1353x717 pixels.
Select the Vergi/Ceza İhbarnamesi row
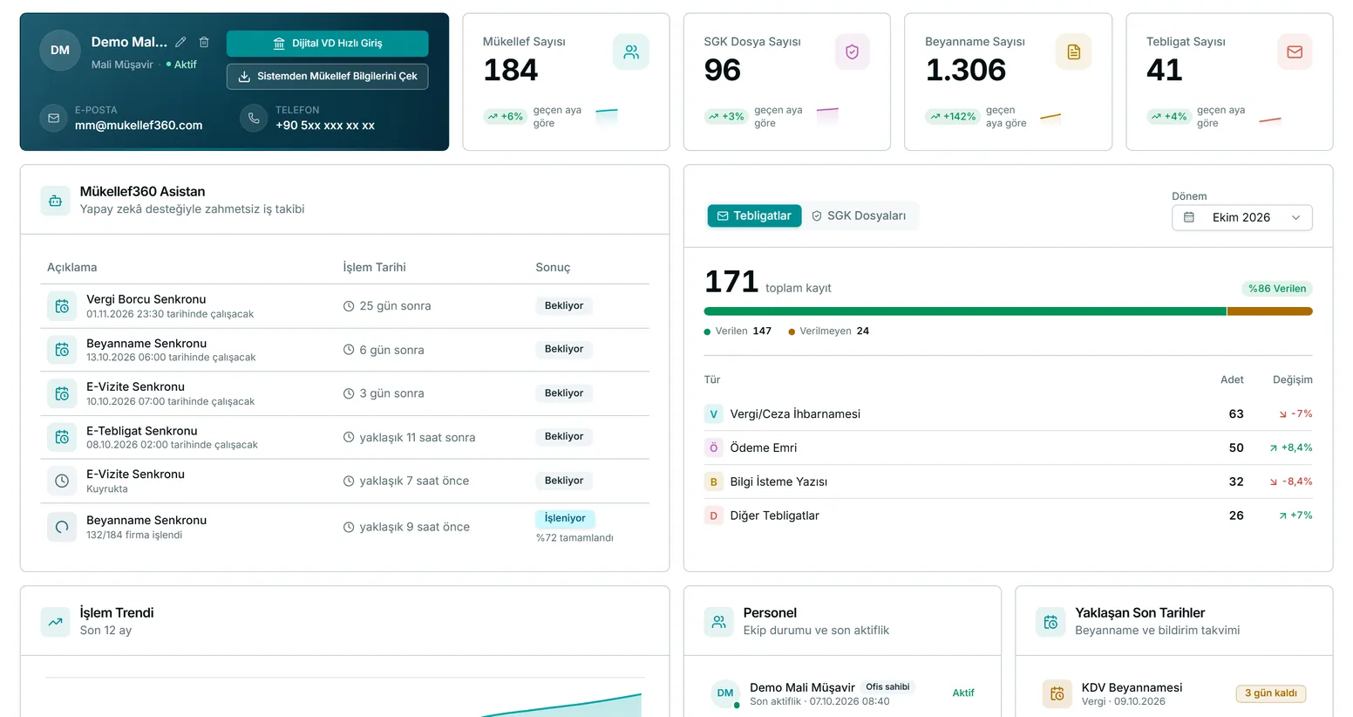[x=1008, y=414]
